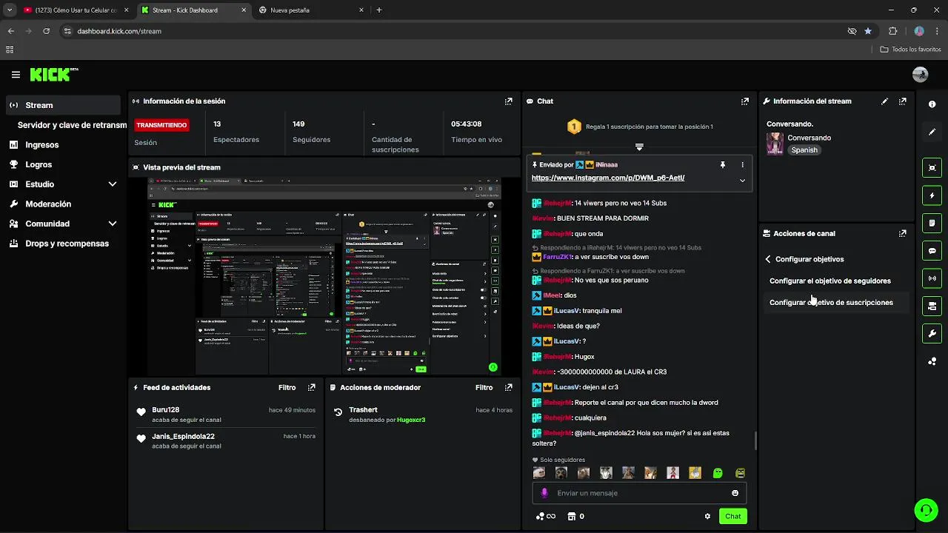948x533 pixels.
Task: Toggle the broadcast-icon panel button in right rail
Action: tap(932, 278)
